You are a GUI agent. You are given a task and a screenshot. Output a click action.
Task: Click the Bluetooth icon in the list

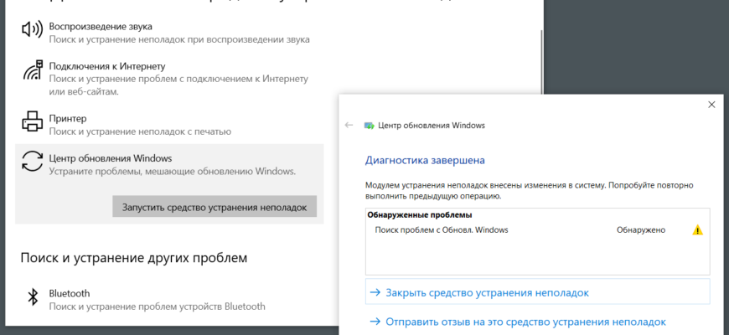point(33,297)
